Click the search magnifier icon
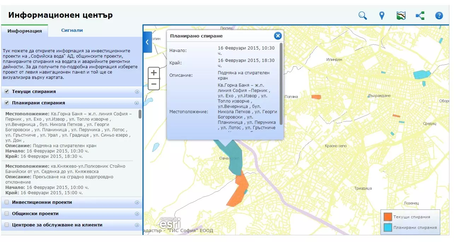This screenshot has height=242, width=454. [x=362, y=16]
